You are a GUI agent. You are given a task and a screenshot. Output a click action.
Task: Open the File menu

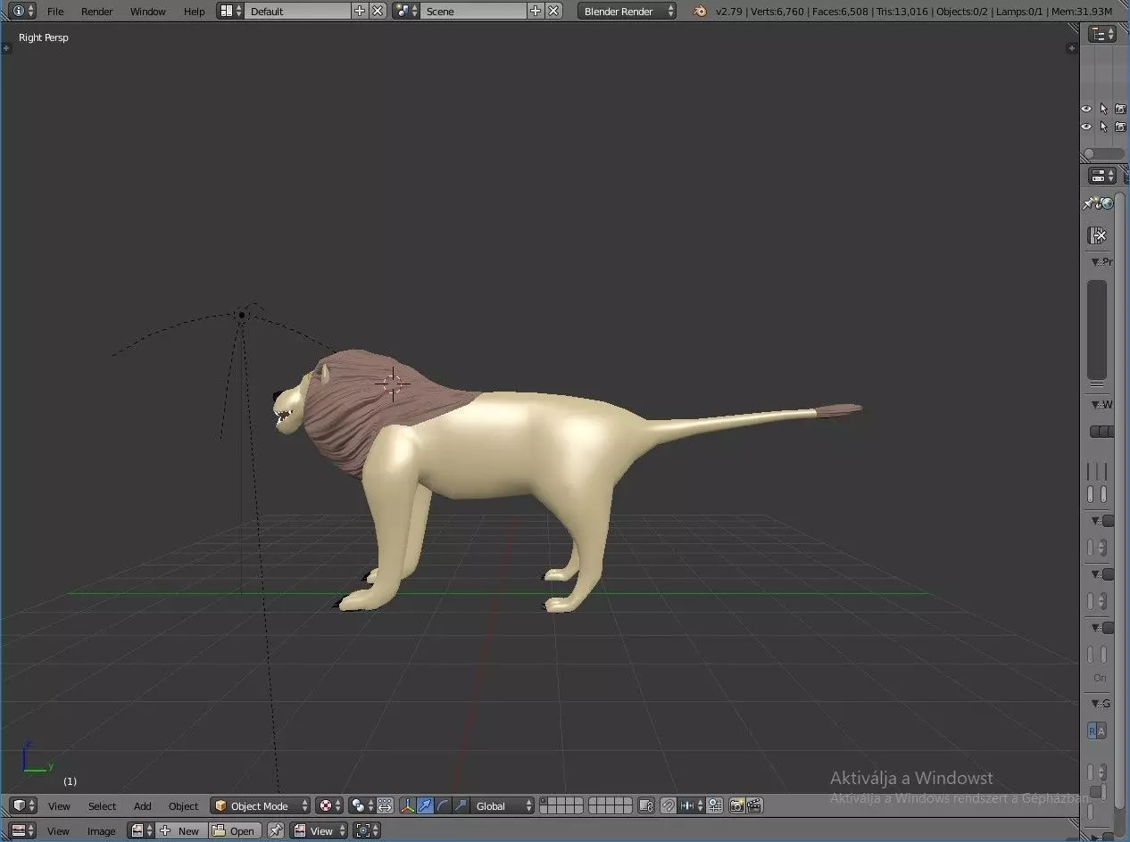tap(55, 12)
